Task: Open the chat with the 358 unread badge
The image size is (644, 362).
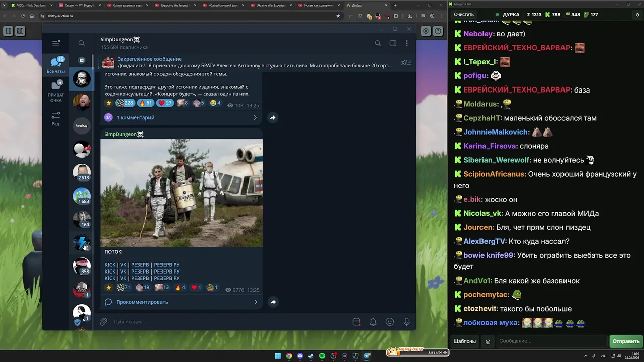Action: click(x=82, y=266)
